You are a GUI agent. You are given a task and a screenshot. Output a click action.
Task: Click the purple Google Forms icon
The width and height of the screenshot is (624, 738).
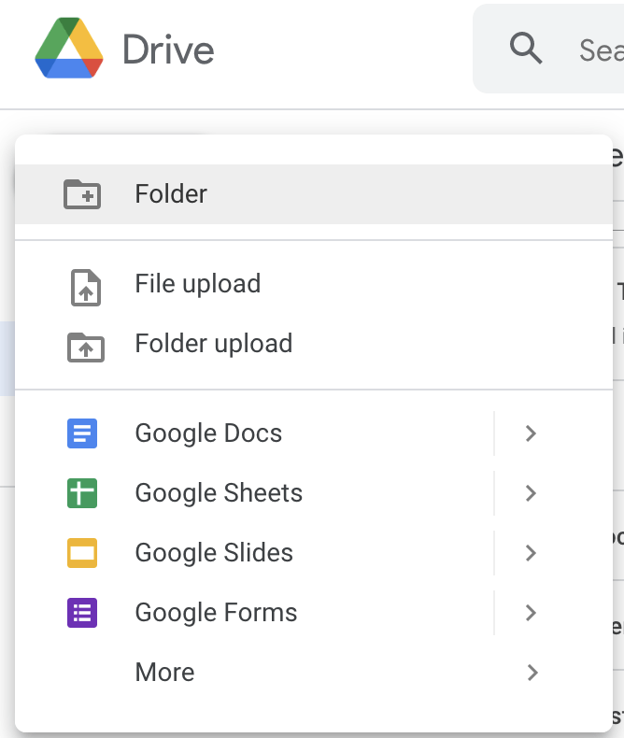click(82, 613)
